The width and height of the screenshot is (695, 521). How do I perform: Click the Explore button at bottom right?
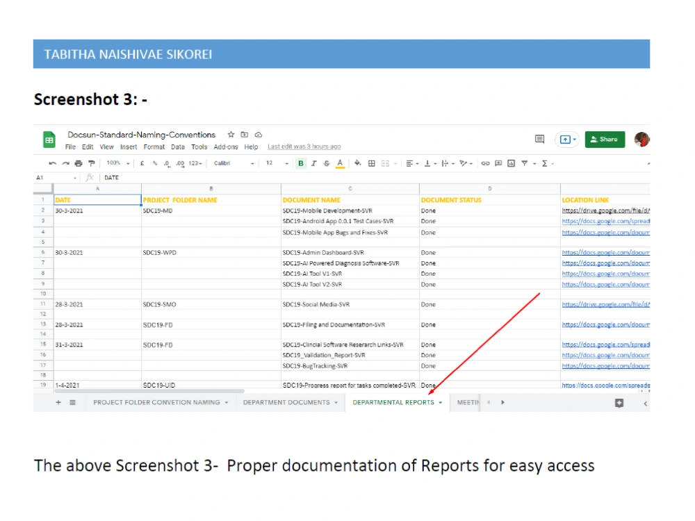[x=619, y=403]
